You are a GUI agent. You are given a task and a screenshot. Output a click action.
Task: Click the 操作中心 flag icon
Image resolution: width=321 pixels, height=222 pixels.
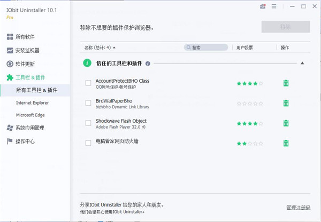click(x=10, y=141)
